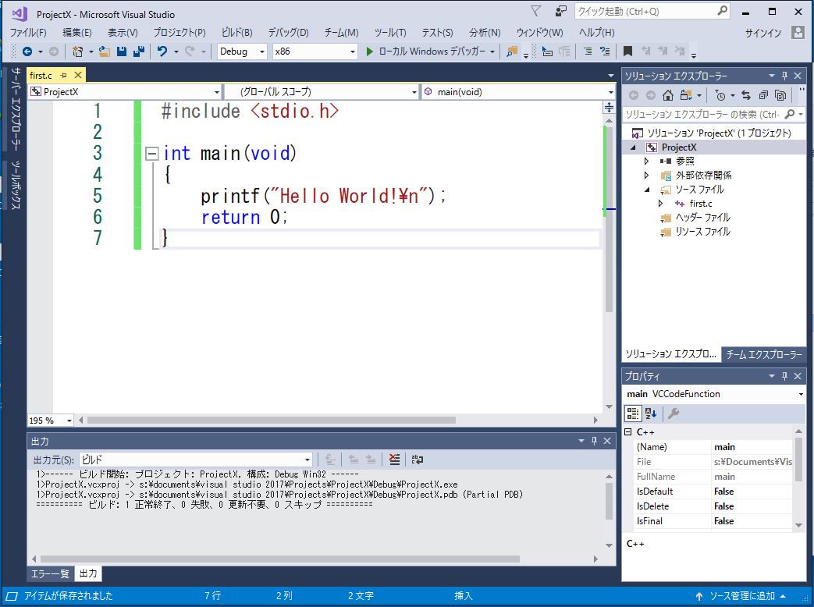Toggle alphabetical sort in properties

click(650, 414)
